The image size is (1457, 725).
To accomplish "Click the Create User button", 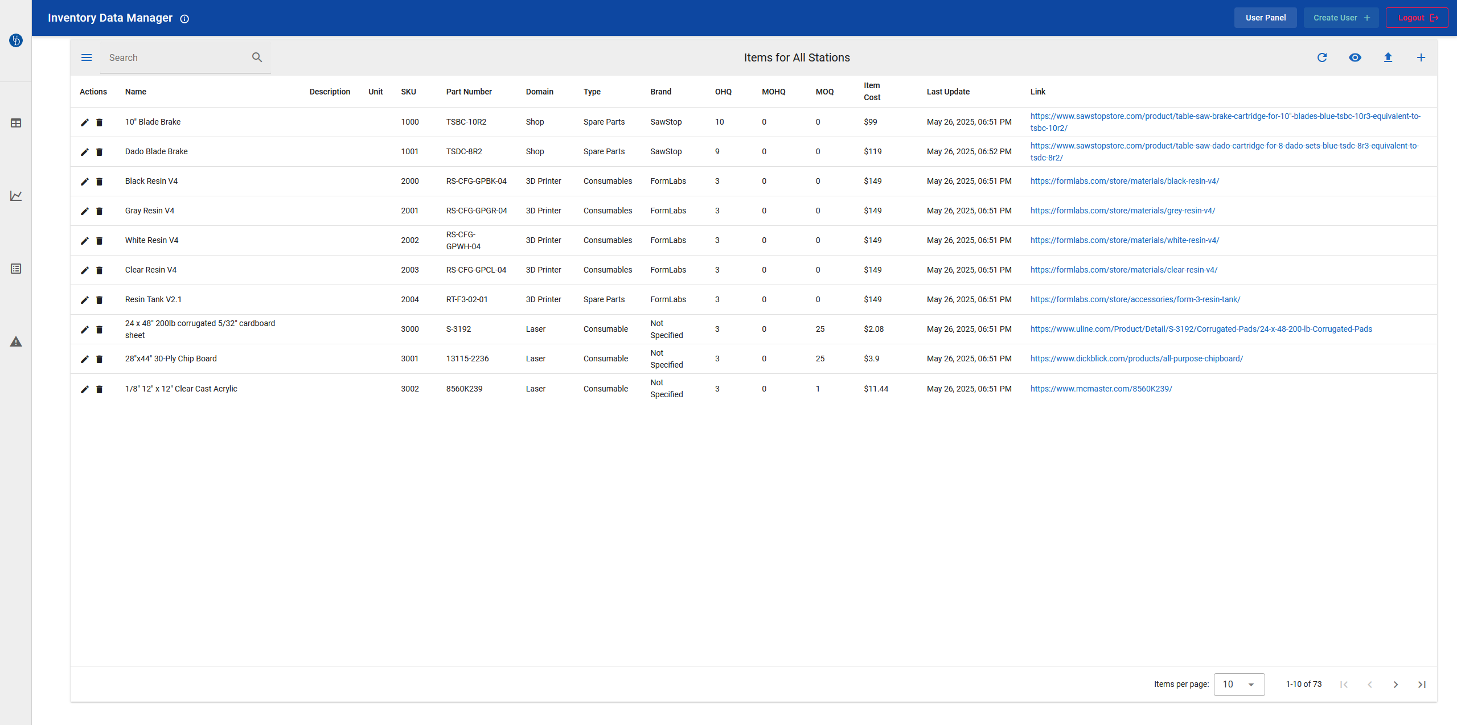I will (x=1341, y=18).
